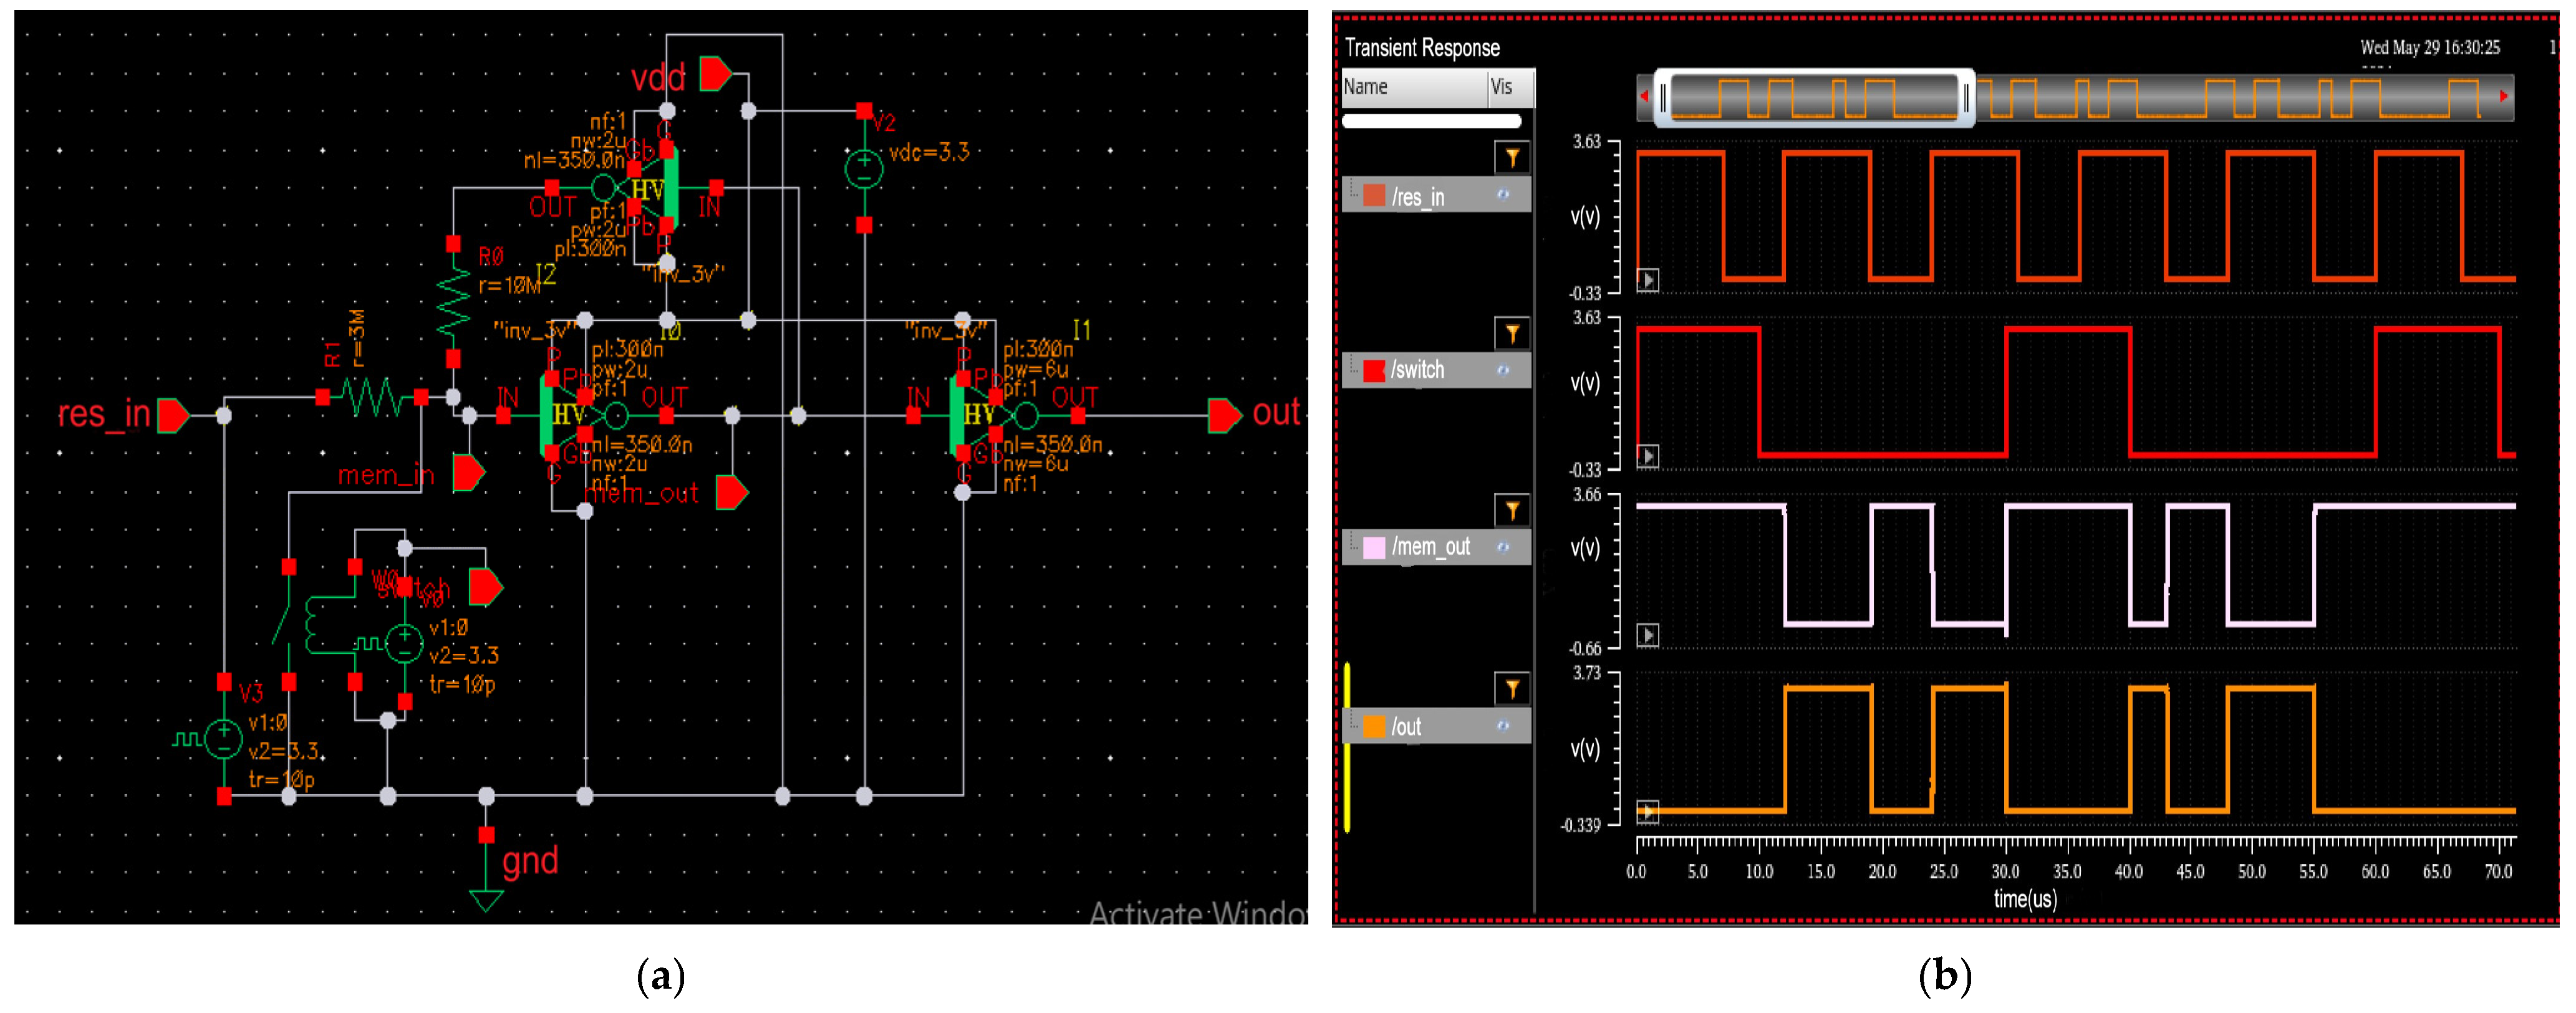Toggle visibility eye for /switch trace

click(1502, 370)
